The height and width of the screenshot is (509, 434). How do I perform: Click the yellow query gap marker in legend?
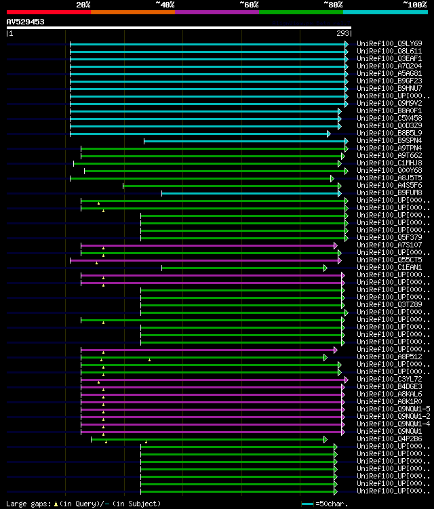[x=56, y=504]
